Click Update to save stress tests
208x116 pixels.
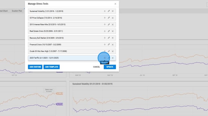[x=110, y=67]
